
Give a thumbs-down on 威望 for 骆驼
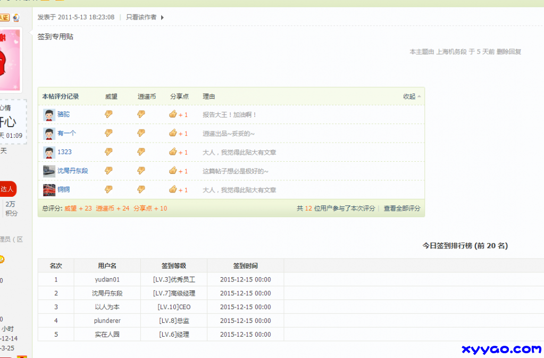pos(108,114)
